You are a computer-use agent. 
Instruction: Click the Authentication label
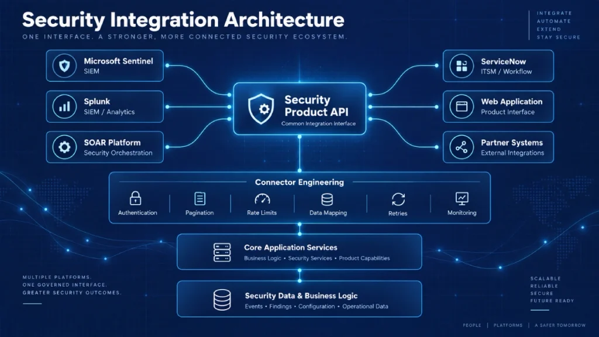click(137, 213)
